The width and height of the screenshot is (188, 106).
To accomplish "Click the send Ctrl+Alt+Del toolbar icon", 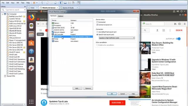I will click(x=42, y=3).
